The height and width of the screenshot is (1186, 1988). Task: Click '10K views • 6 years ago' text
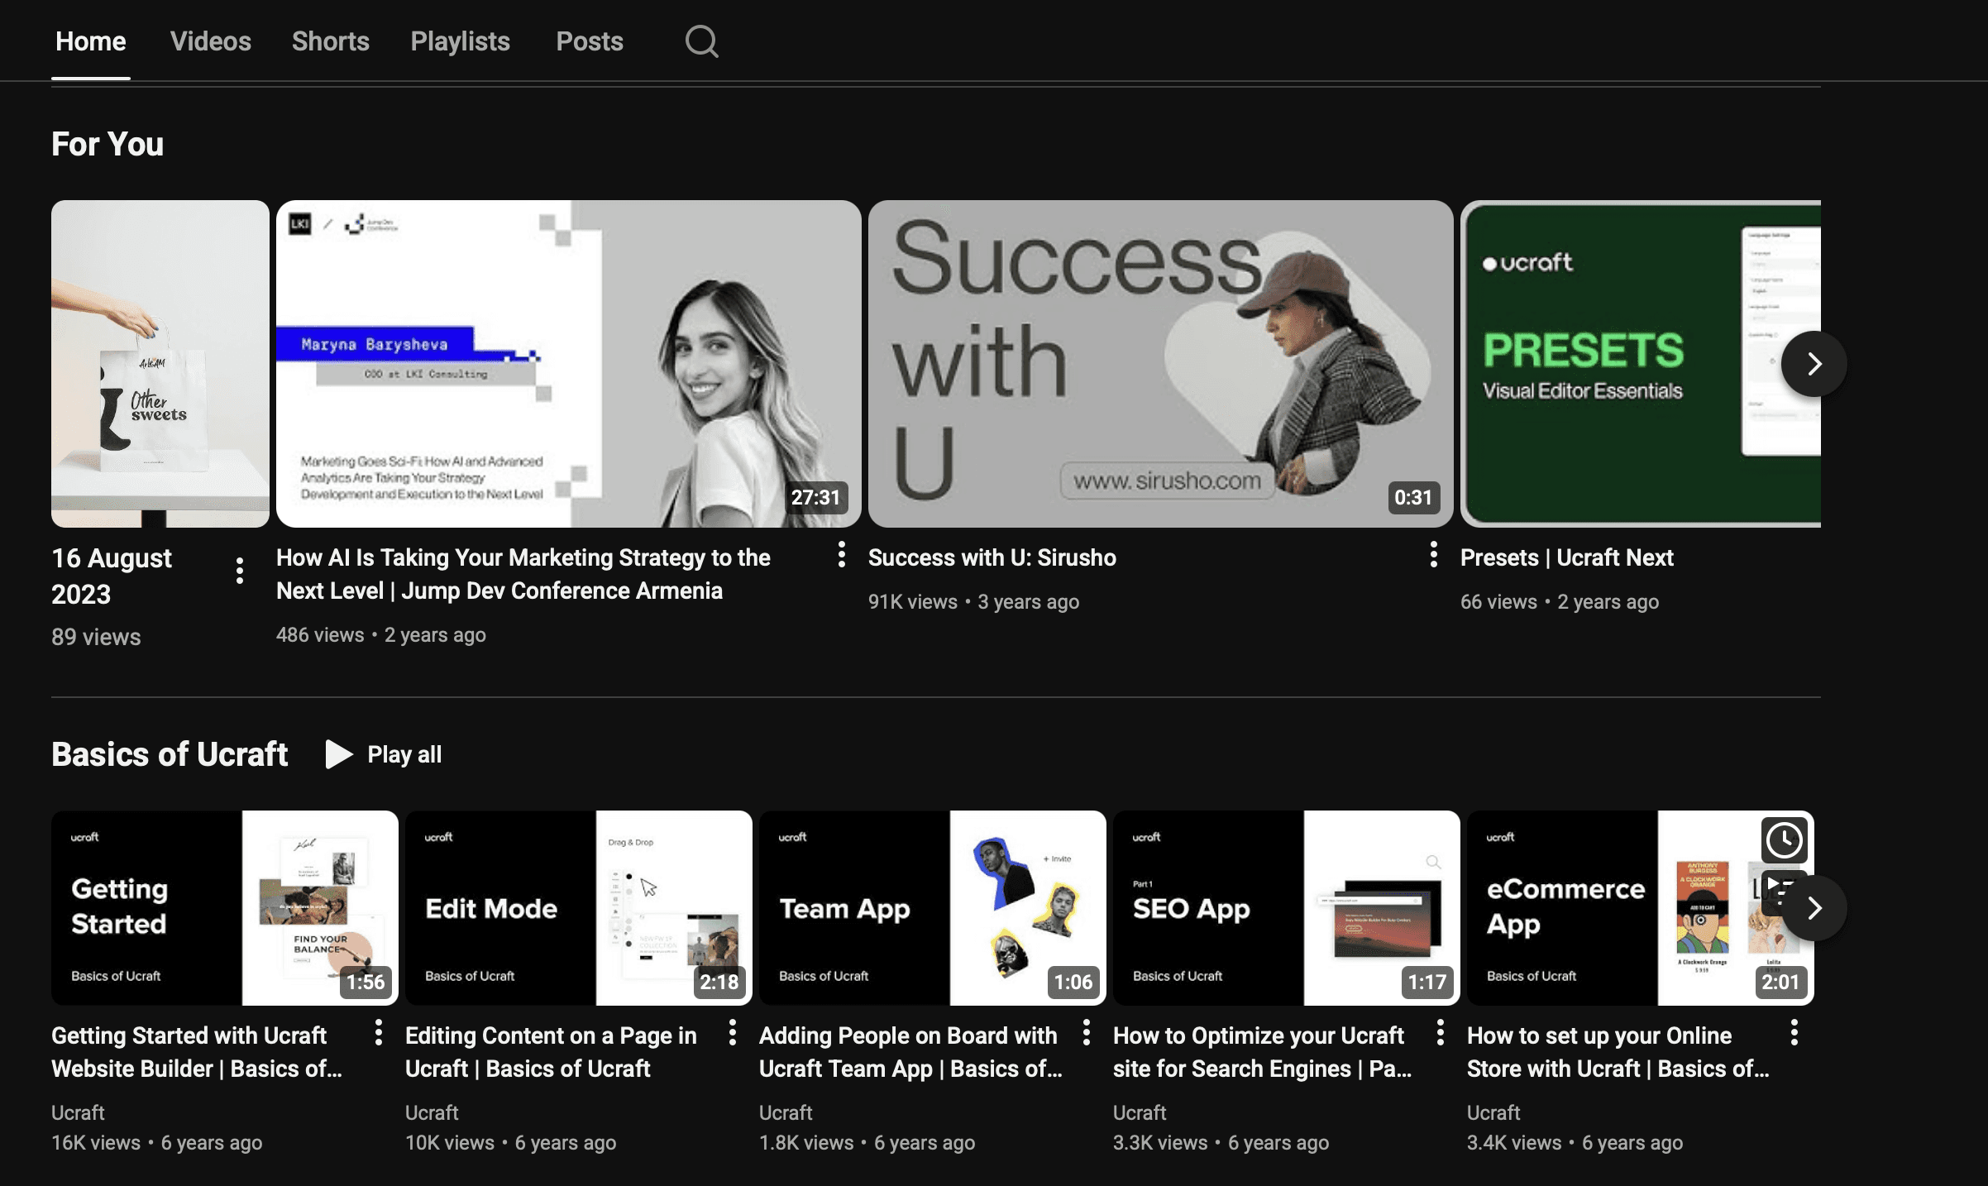point(511,1142)
